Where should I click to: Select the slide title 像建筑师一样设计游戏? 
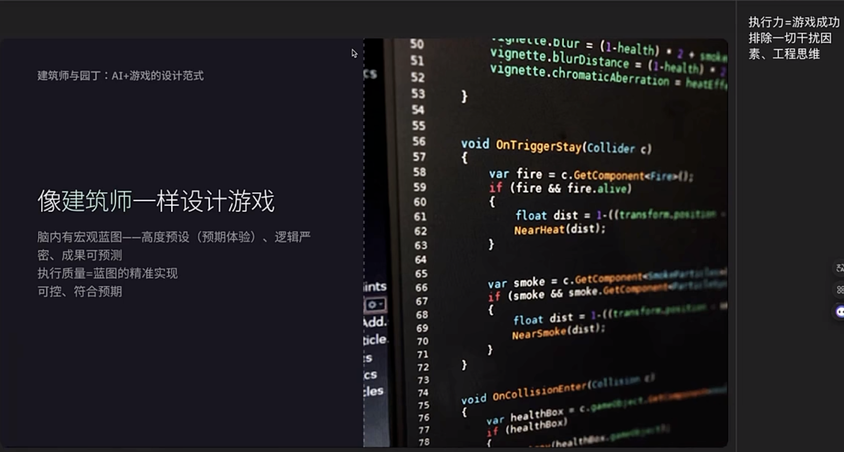[156, 201]
